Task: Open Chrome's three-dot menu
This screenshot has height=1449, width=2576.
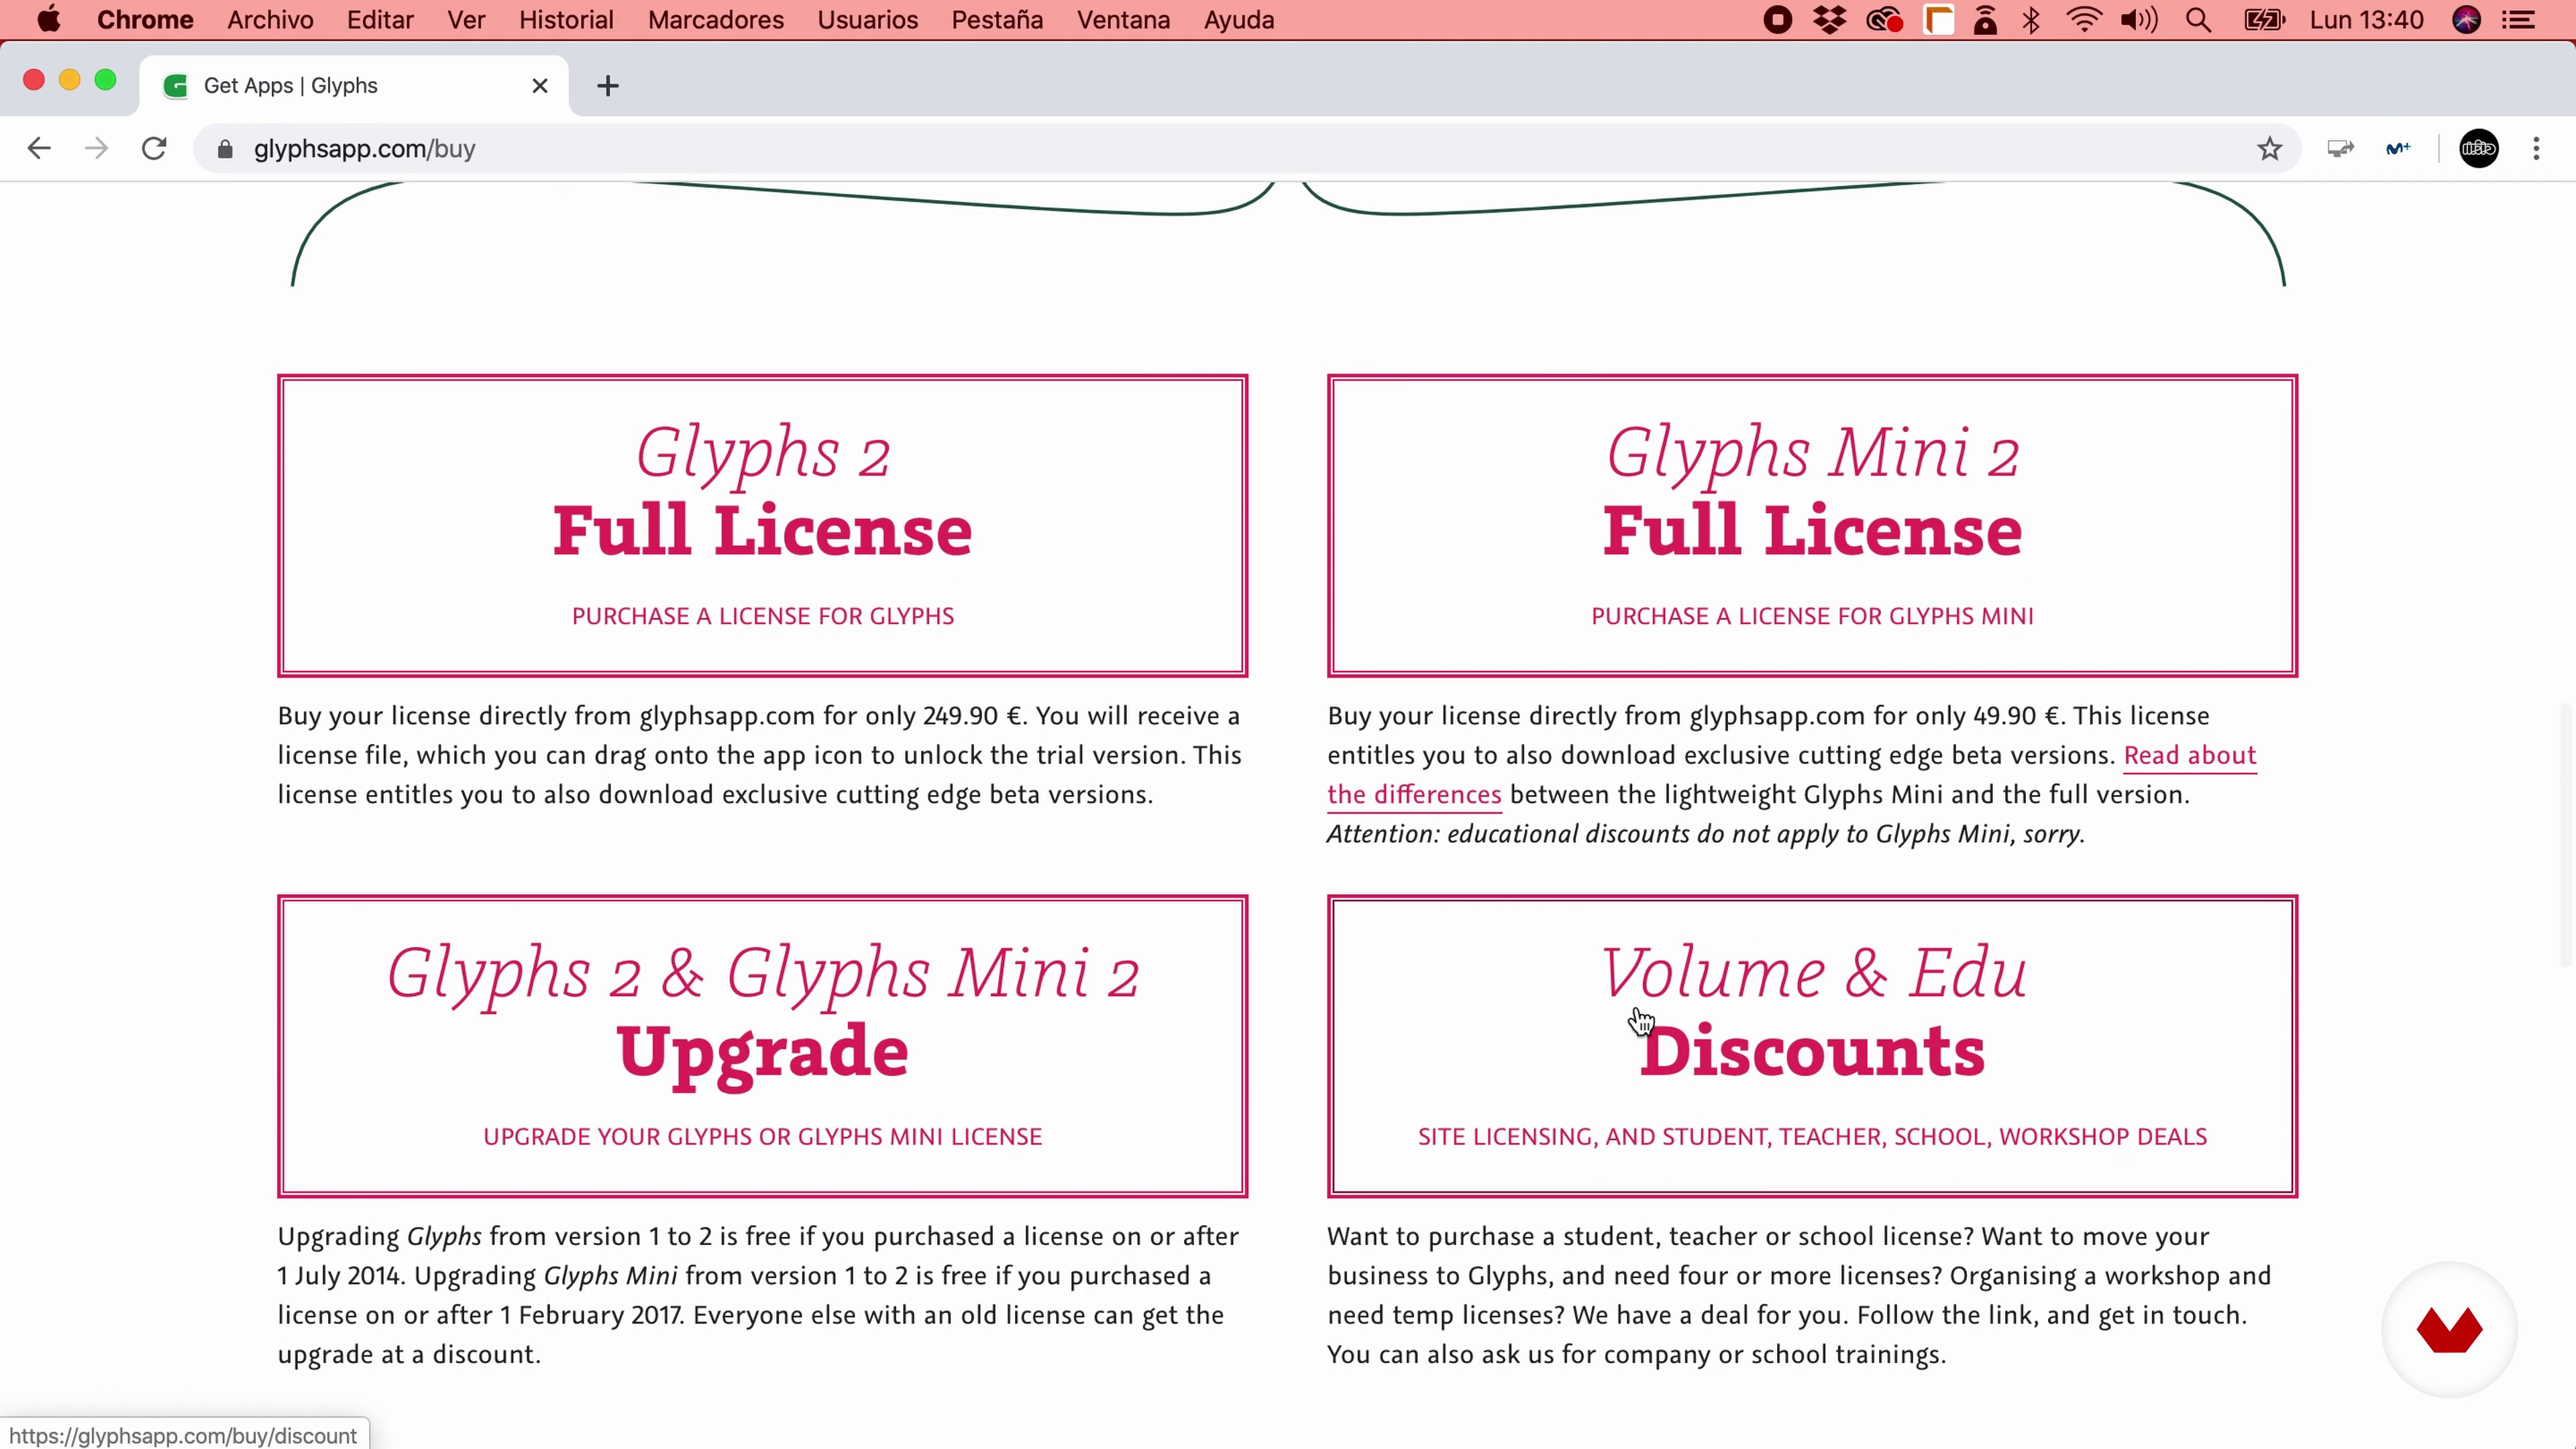Action: pyautogui.click(x=2536, y=149)
